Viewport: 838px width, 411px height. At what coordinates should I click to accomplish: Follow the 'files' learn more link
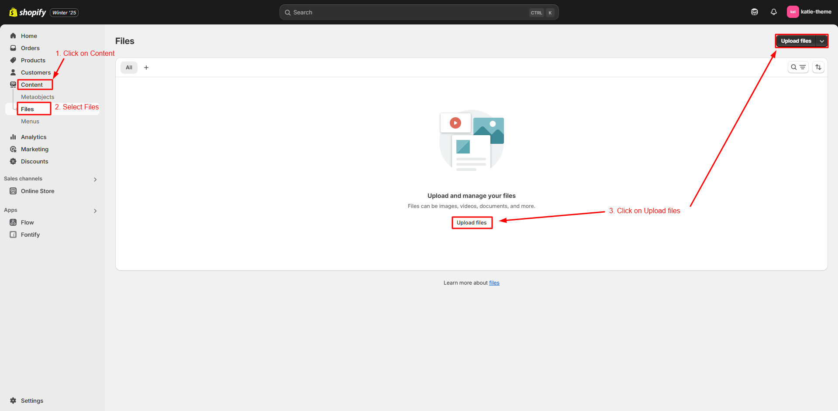494,283
